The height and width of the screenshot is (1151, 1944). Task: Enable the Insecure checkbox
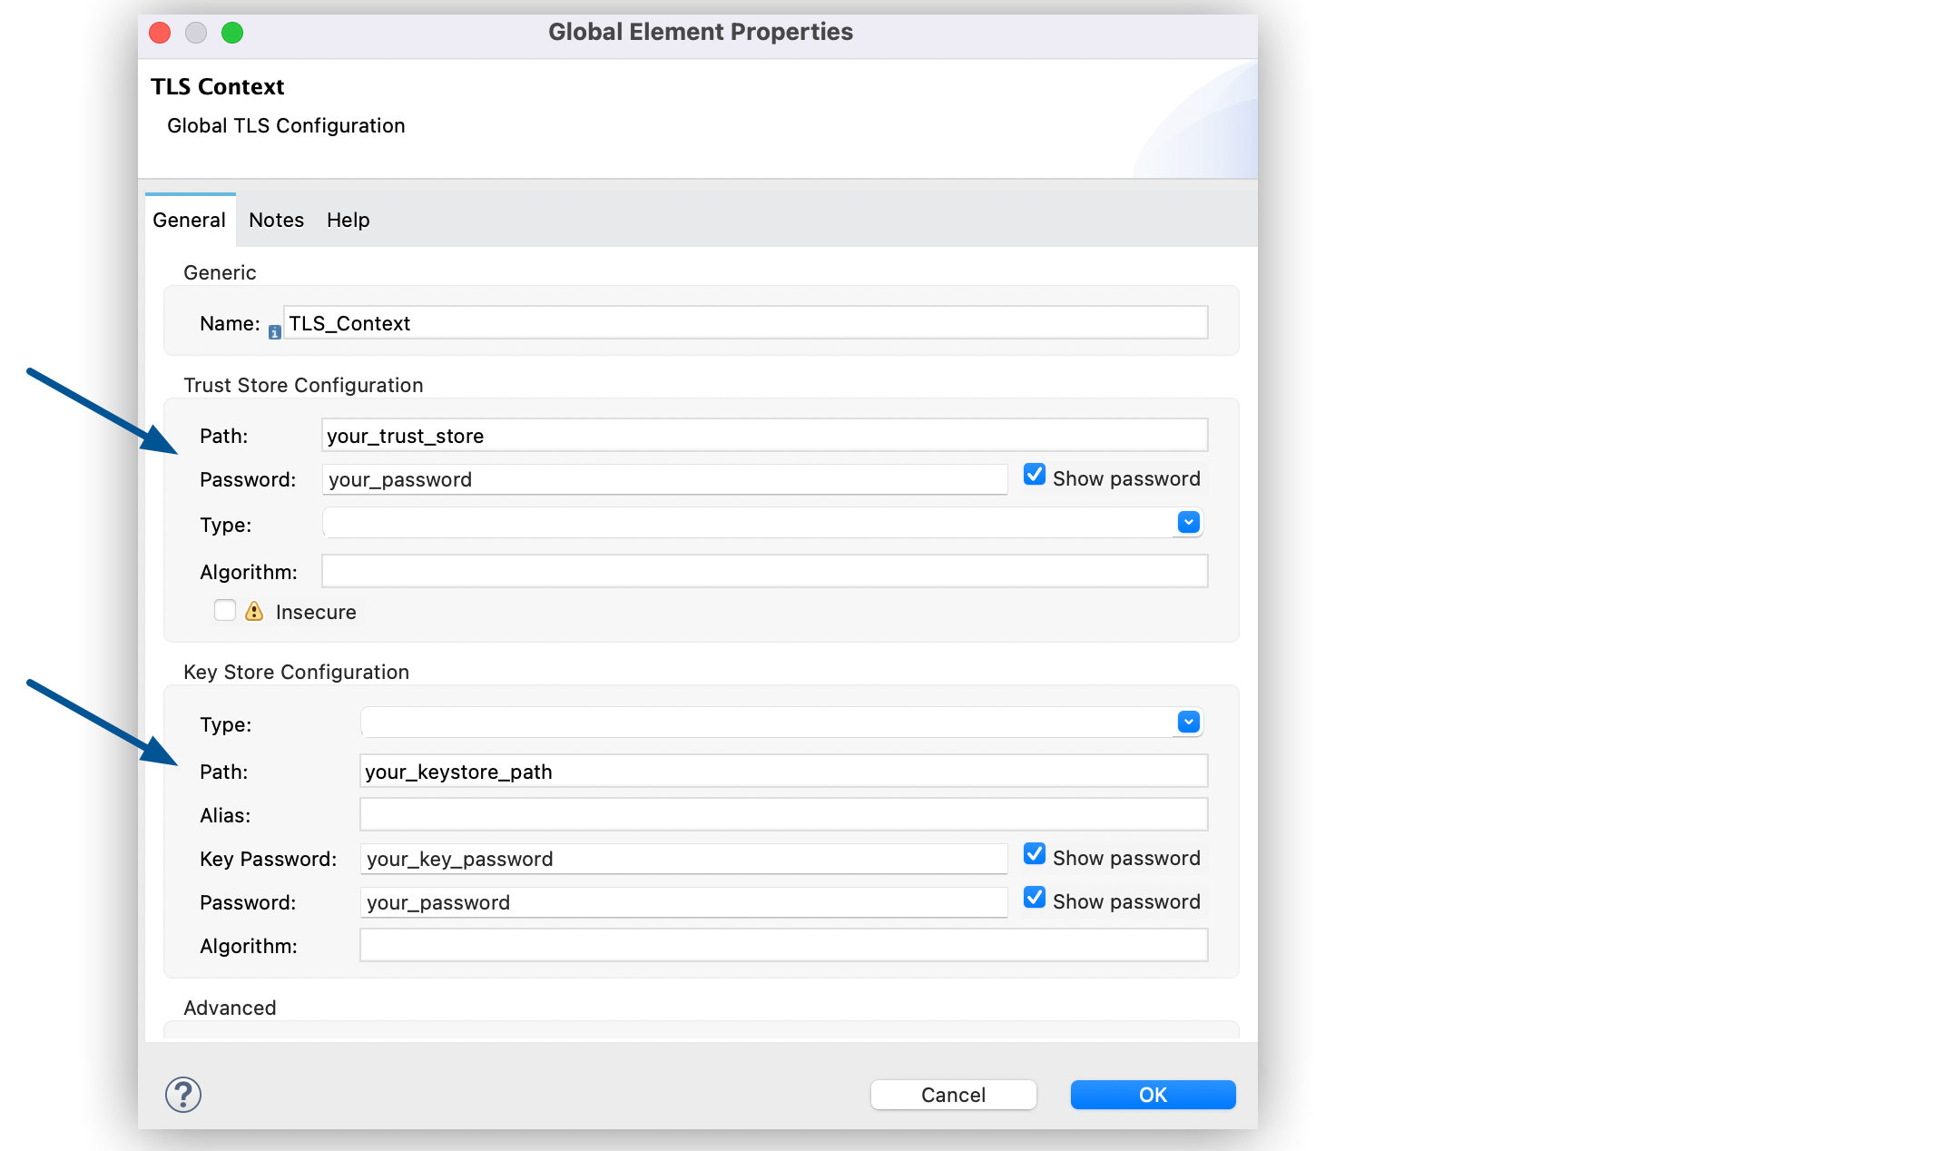(x=225, y=611)
